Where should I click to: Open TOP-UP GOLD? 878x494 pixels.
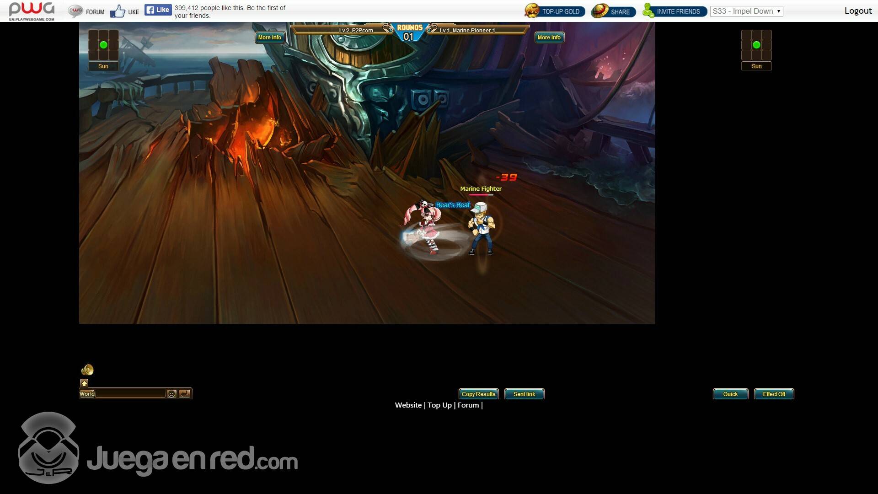[555, 11]
